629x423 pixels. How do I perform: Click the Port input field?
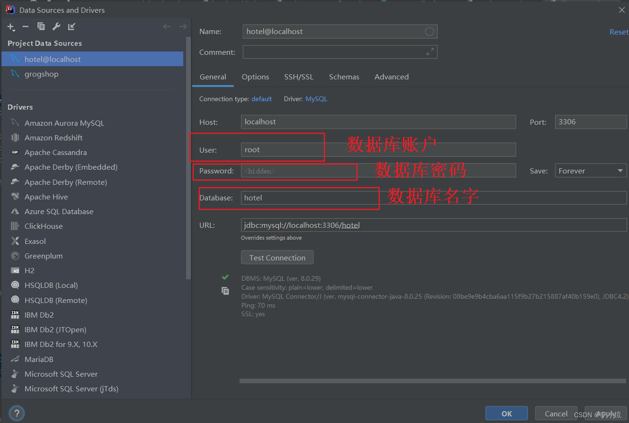tap(591, 122)
